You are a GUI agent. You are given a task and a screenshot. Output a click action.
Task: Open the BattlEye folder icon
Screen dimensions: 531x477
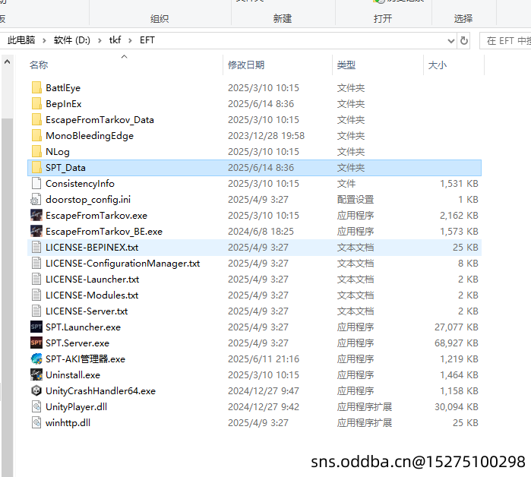pos(36,87)
